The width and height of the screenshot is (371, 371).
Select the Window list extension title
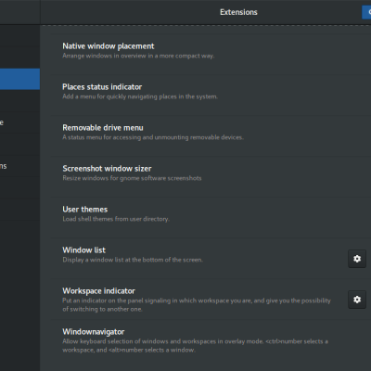click(x=83, y=250)
